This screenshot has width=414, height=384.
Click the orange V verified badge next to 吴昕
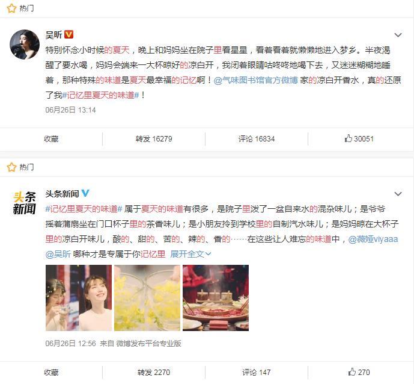(68, 34)
